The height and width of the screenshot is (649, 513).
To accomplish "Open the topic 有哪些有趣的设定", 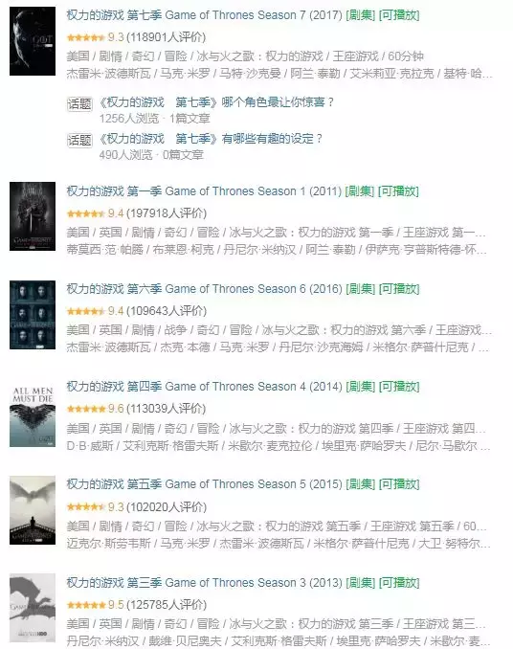I will click(211, 138).
